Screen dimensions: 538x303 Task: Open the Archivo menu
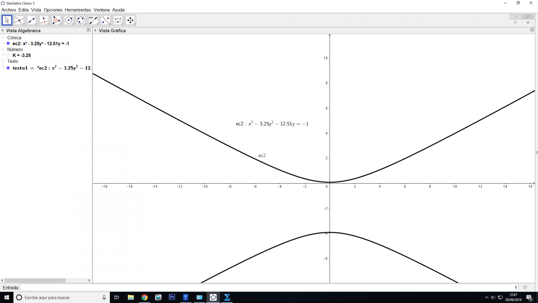[x=9, y=10]
